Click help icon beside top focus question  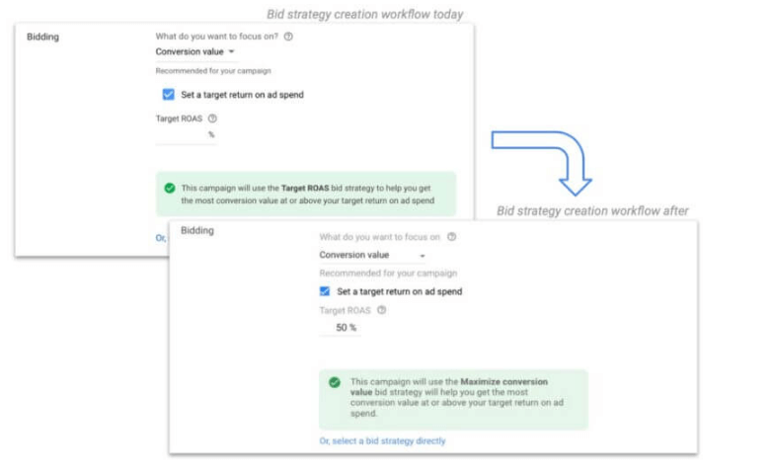click(x=288, y=37)
